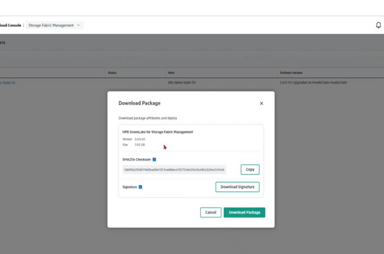Select the sfm-demo-build-91 host cell
The image size is (384, 254).
[182, 83]
